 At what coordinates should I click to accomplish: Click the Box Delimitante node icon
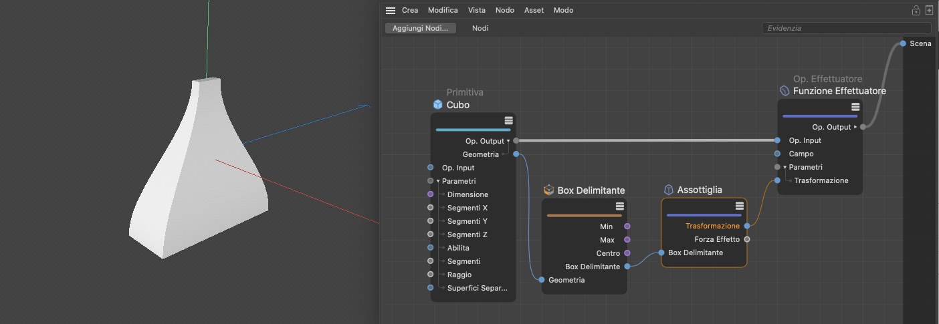click(x=548, y=190)
